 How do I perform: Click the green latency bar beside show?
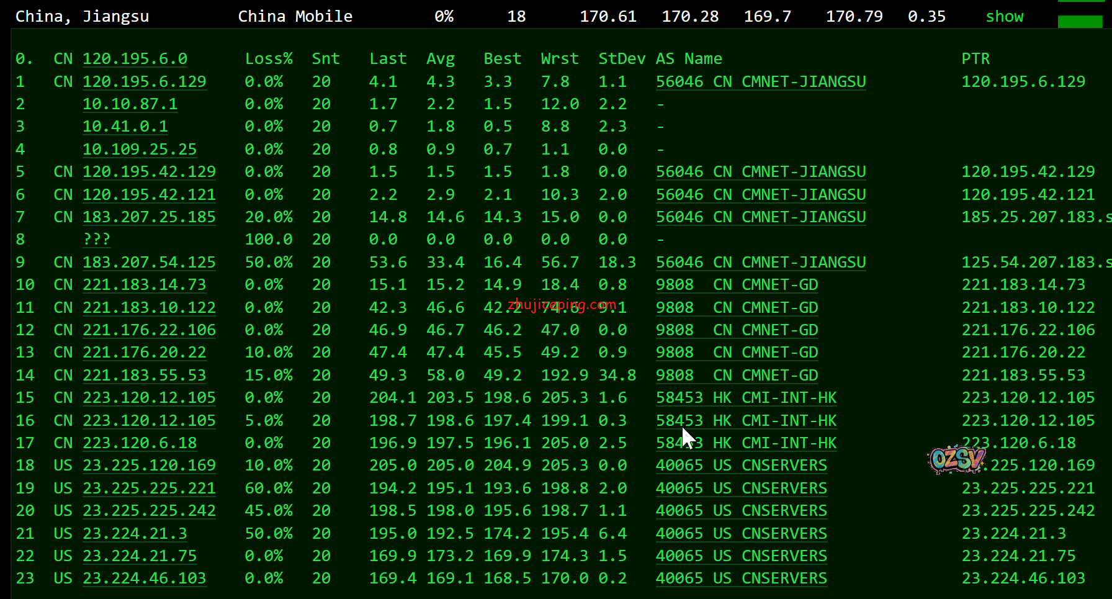1080,22
